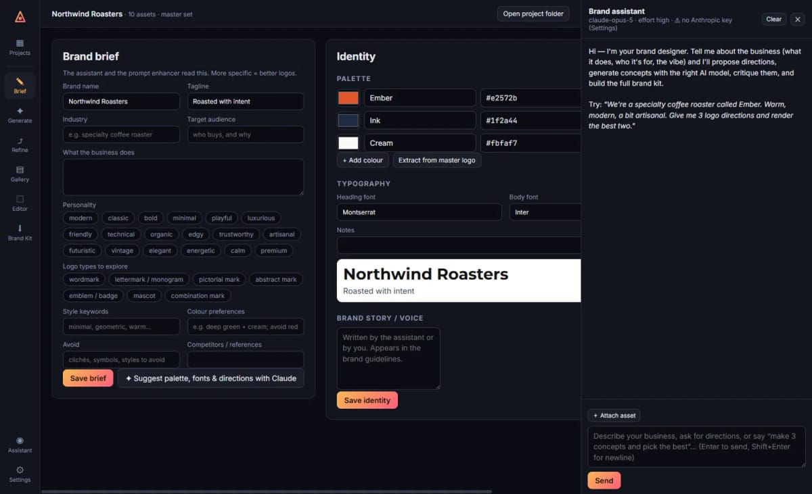Open the Generate section
Image resolution: width=812 pixels, height=494 pixels.
pyautogui.click(x=20, y=115)
